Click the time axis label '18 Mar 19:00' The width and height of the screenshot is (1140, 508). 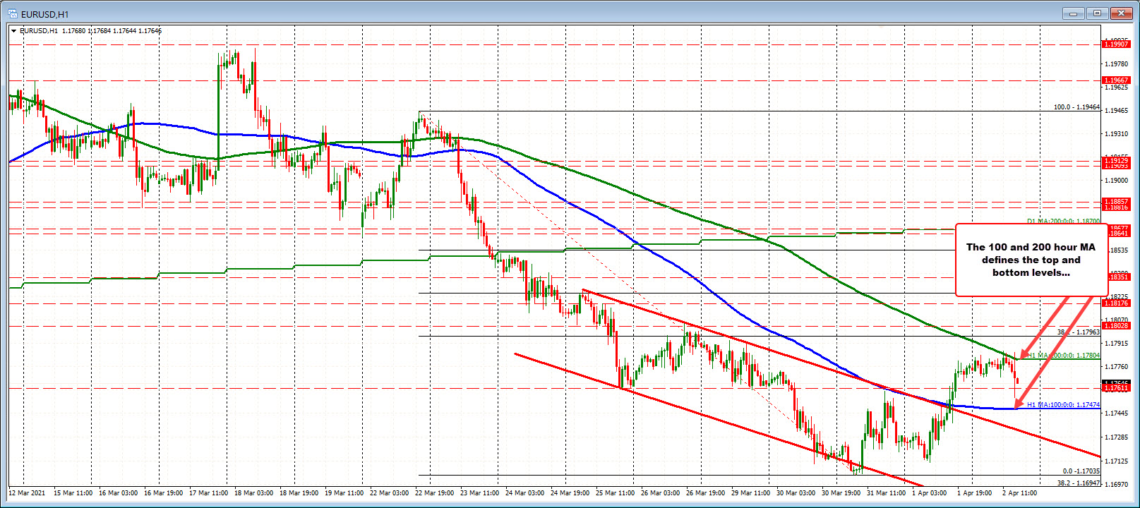pos(299,493)
